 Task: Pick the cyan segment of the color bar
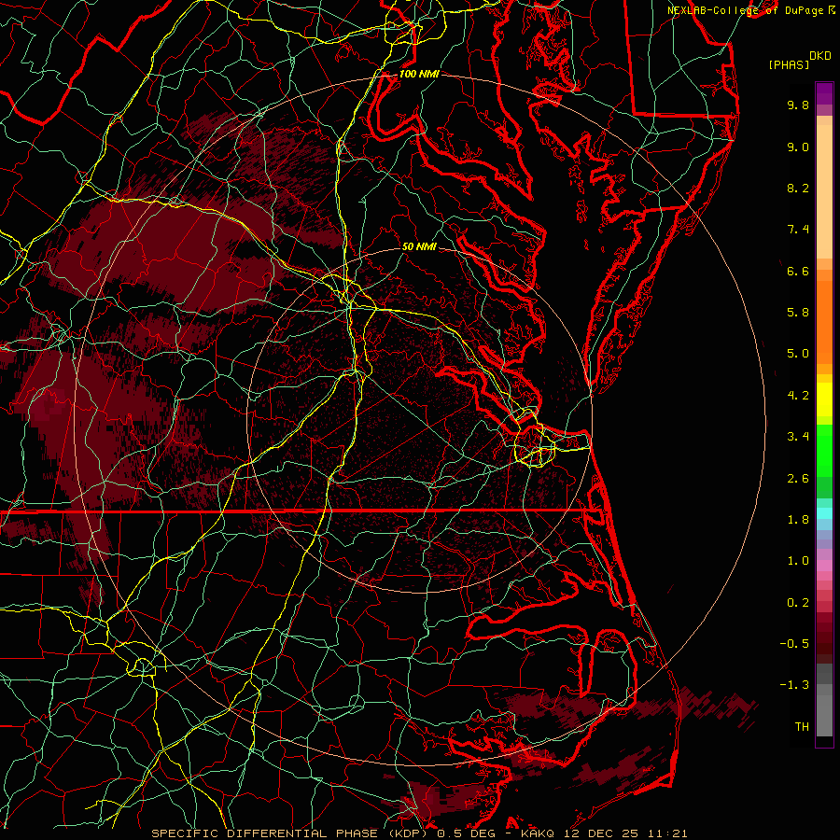click(824, 513)
